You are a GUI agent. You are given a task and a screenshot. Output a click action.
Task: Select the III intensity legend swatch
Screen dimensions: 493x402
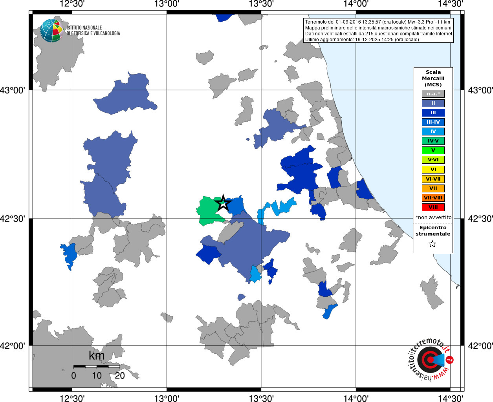(433, 113)
